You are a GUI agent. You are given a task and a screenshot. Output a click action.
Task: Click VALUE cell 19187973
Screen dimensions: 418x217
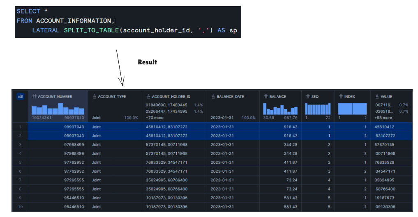click(384, 198)
